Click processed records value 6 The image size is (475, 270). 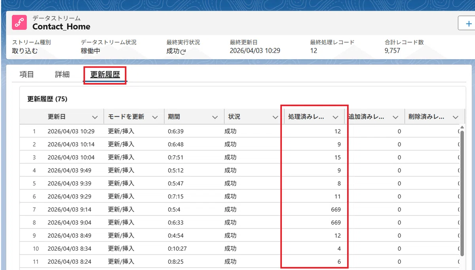click(x=339, y=262)
